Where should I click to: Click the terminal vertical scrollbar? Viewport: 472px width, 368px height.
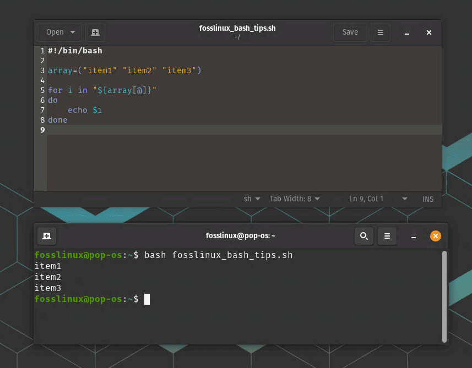444,296
